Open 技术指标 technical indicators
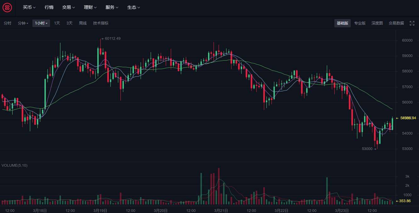419x213 pixels. [x=101, y=23]
